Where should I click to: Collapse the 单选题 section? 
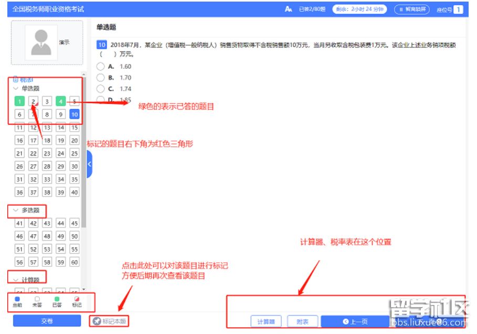coord(16,89)
